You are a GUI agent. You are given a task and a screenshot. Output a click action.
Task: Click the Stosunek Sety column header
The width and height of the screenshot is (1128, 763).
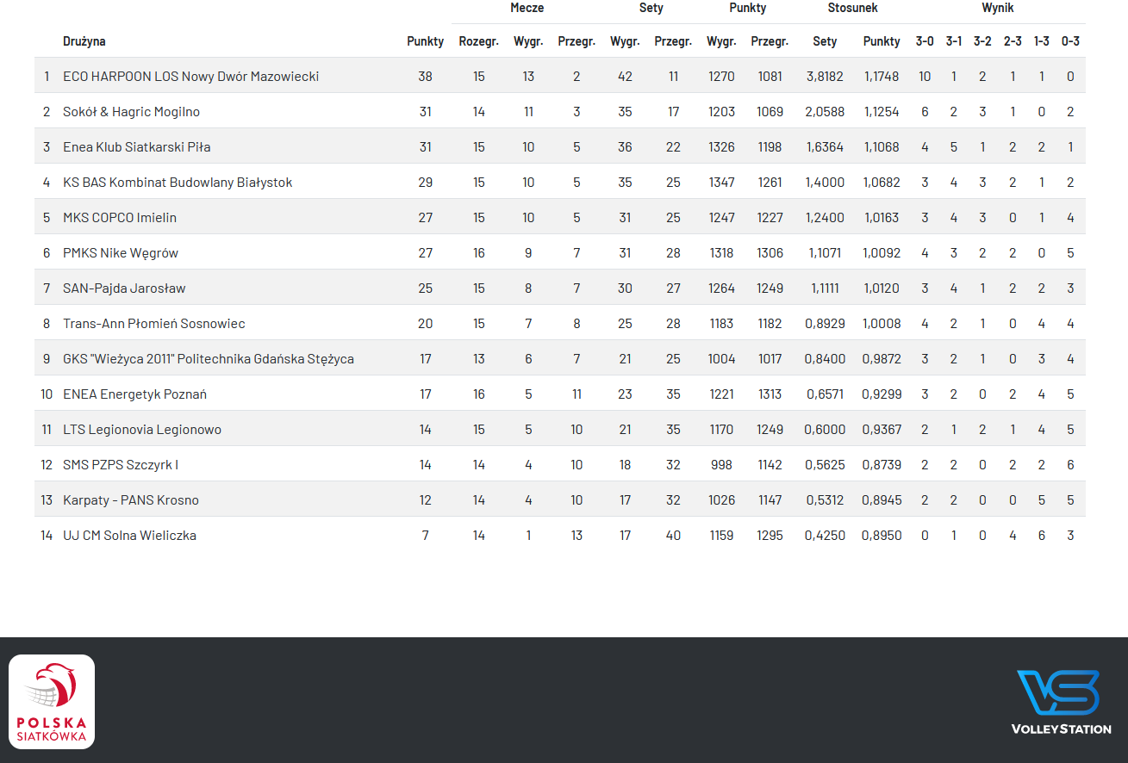[825, 41]
